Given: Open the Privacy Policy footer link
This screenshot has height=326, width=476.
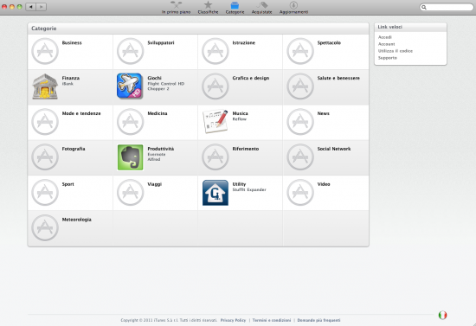Looking at the screenshot, I should click(233, 320).
